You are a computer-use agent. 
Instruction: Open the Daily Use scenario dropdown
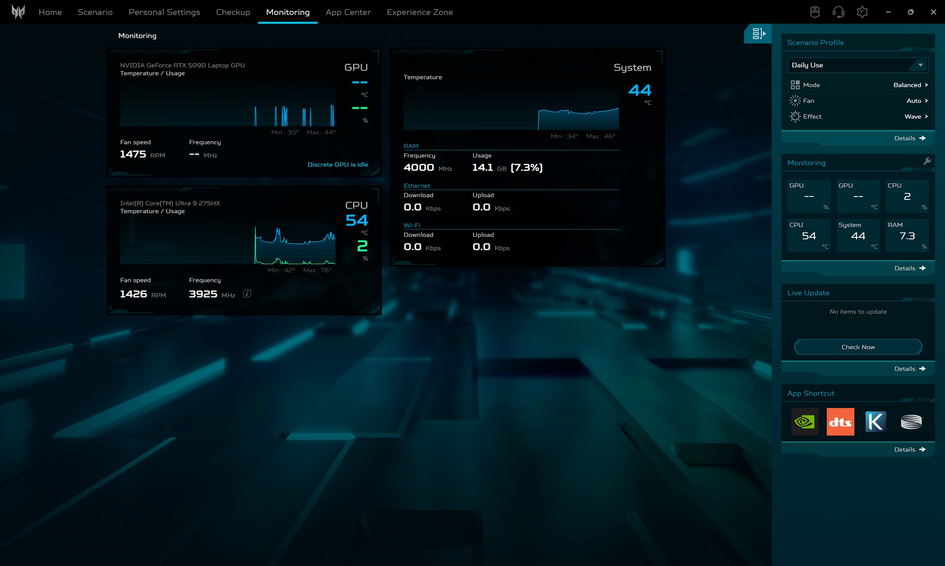point(857,65)
